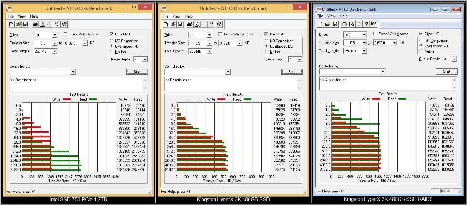This screenshot has width=467, height=205.
Task: Open the View menu in the drive -c- window
Action: [x=331, y=16]
